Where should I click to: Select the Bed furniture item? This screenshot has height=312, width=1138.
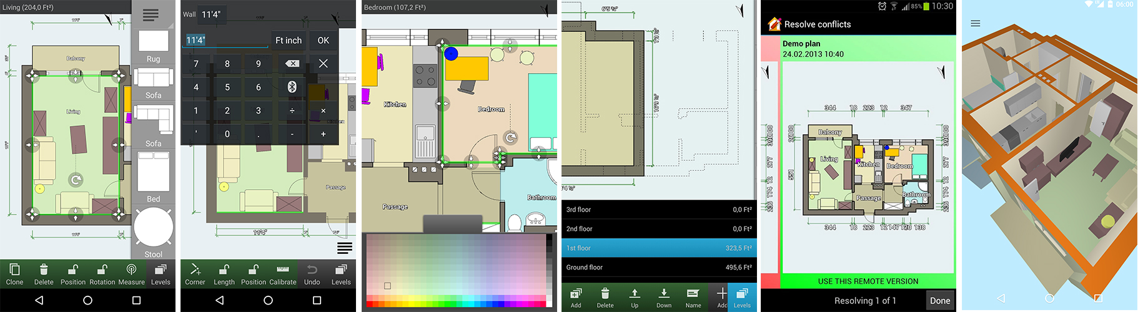154,177
